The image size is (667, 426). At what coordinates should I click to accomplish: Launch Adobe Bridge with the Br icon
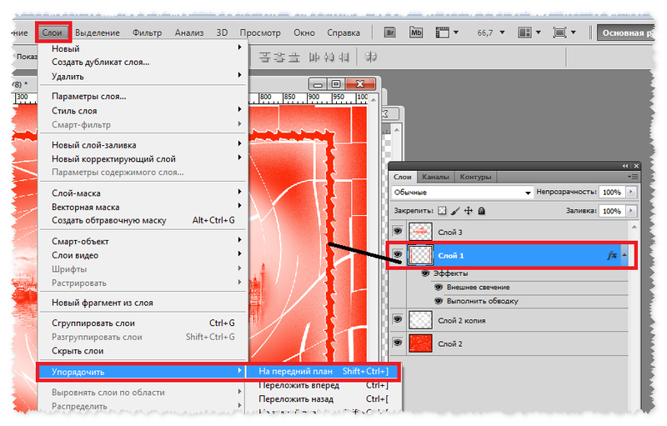click(389, 33)
